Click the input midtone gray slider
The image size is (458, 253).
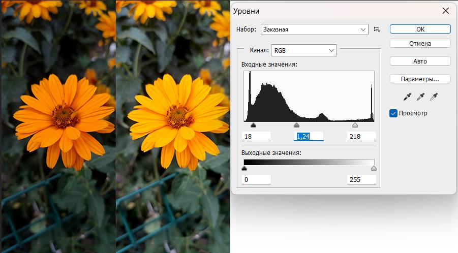(x=297, y=125)
